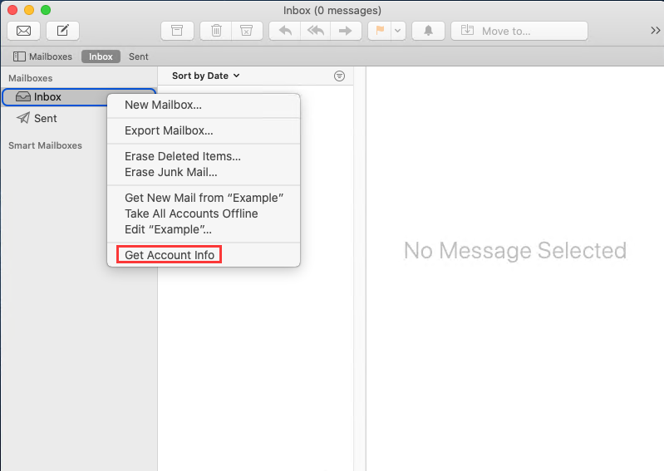The width and height of the screenshot is (664, 471).
Task: Compose a new message
Action: 62,31
